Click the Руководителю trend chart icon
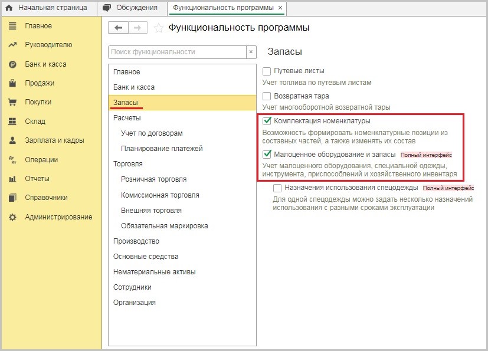Screen dimensions: 488x351 point(12,45)
